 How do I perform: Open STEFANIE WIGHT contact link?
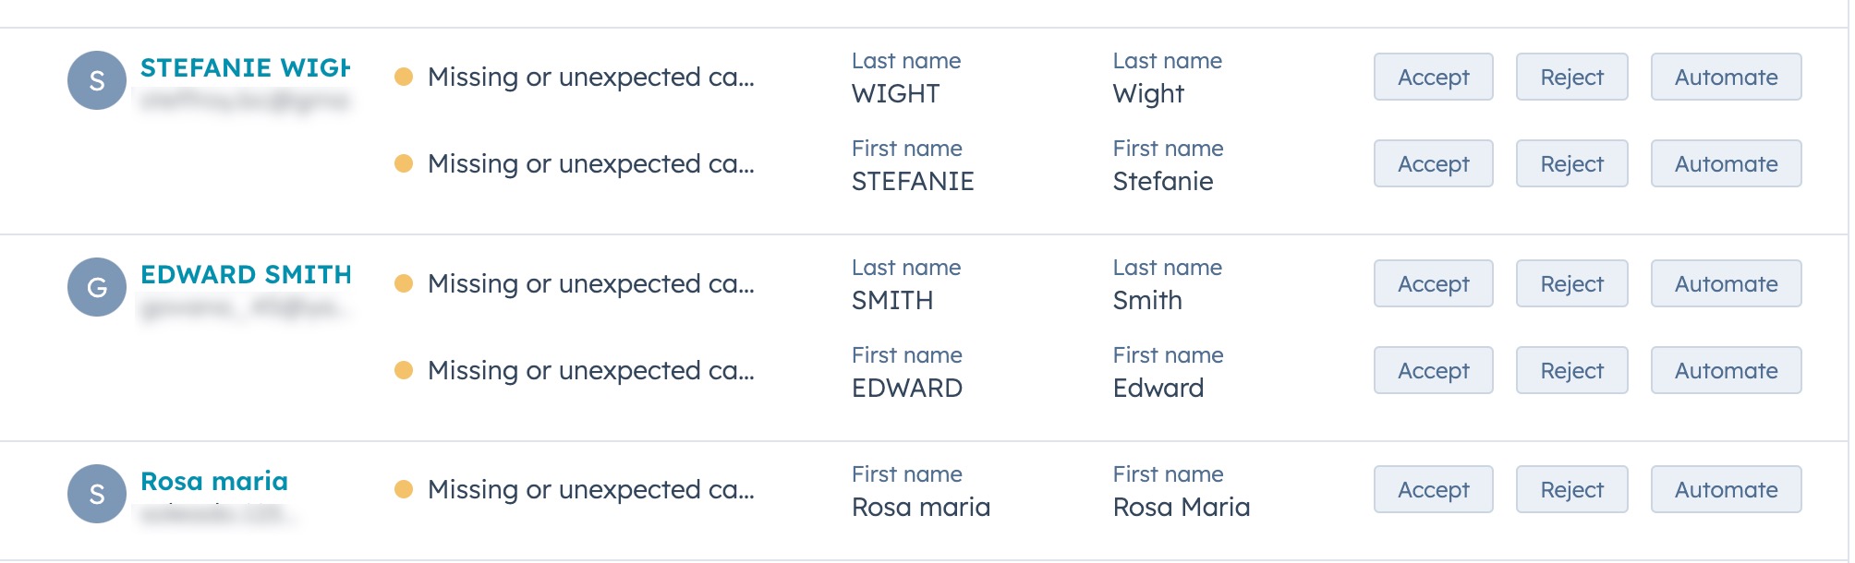(x=245, y=67)
